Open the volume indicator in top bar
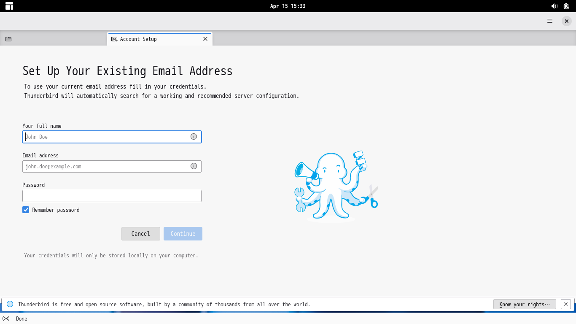Viewport: 576px width, 324px height. tap(554, 6)
